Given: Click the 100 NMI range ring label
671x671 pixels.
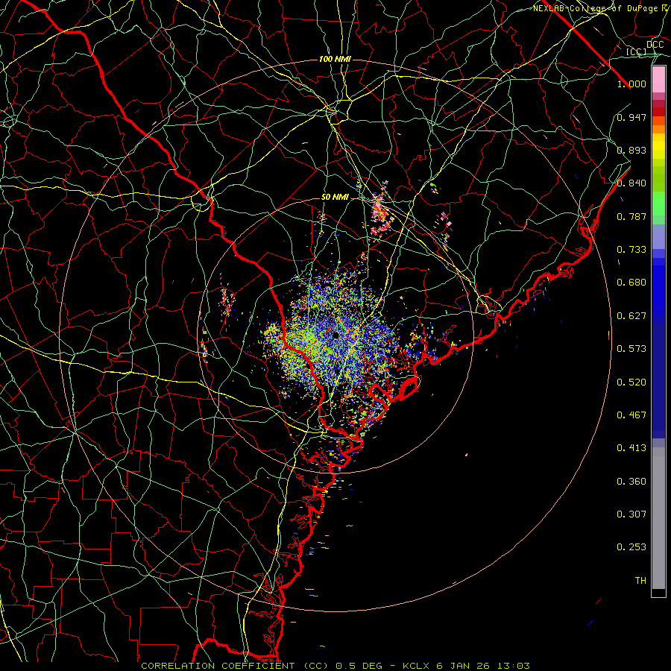Looking at the screenshot, I should tap(335, 59).
